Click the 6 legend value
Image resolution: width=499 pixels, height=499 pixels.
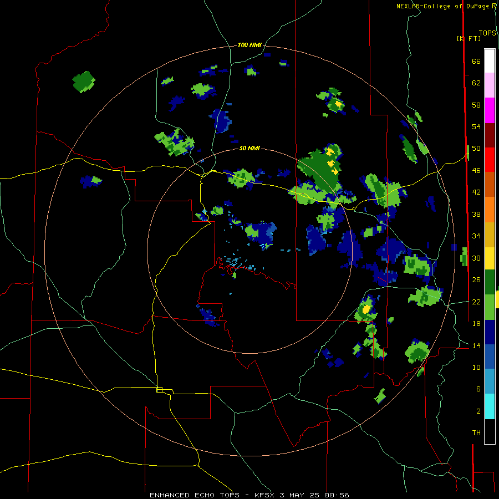point(478,389)
